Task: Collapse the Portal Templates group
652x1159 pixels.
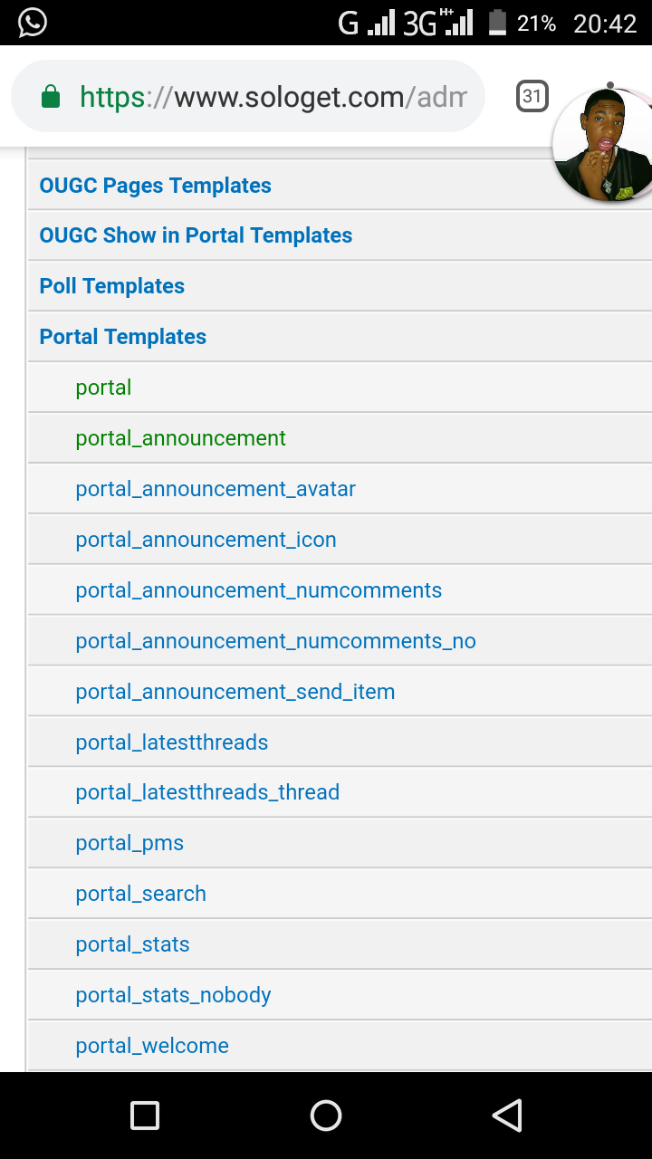Action: [123, 337]
